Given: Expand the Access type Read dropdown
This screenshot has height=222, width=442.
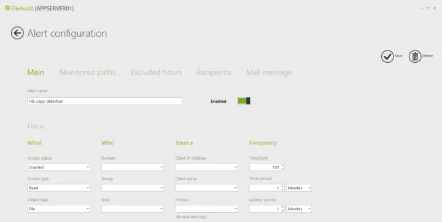Looking at the screenshot, I should point(59,188).
